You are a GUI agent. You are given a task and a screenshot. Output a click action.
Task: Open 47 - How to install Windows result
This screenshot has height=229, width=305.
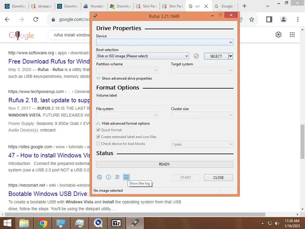pos(49,155)
